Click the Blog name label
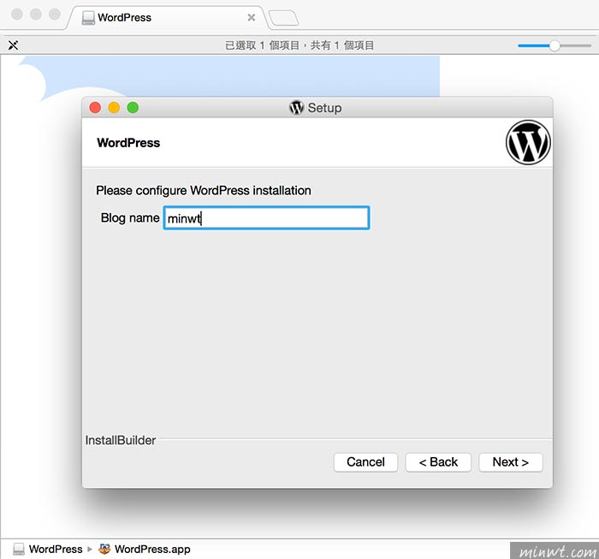This screenshot has height=559, width=599. [130, 217]
